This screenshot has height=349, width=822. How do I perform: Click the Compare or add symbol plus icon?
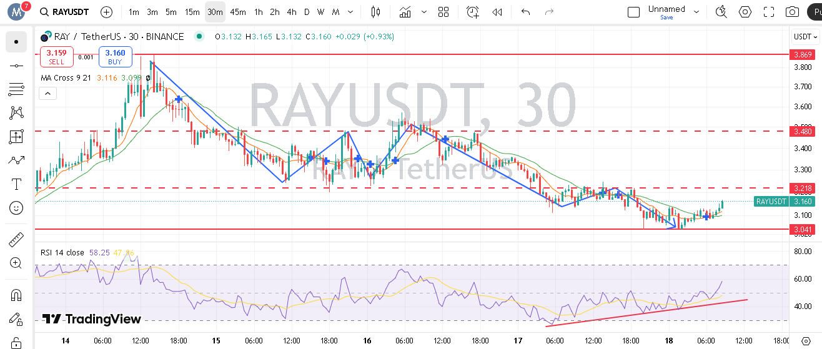(x=107, y=12)
